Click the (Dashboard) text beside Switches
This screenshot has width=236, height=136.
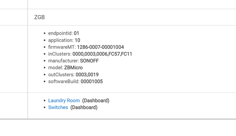(84, 108)
